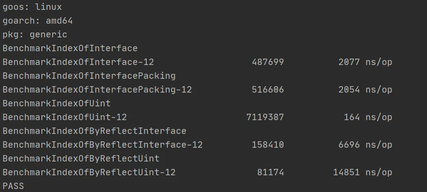Select the BenchmarkIndexOfUint header line
Screen dimensions: 427x192
click(x=57, y=103)
